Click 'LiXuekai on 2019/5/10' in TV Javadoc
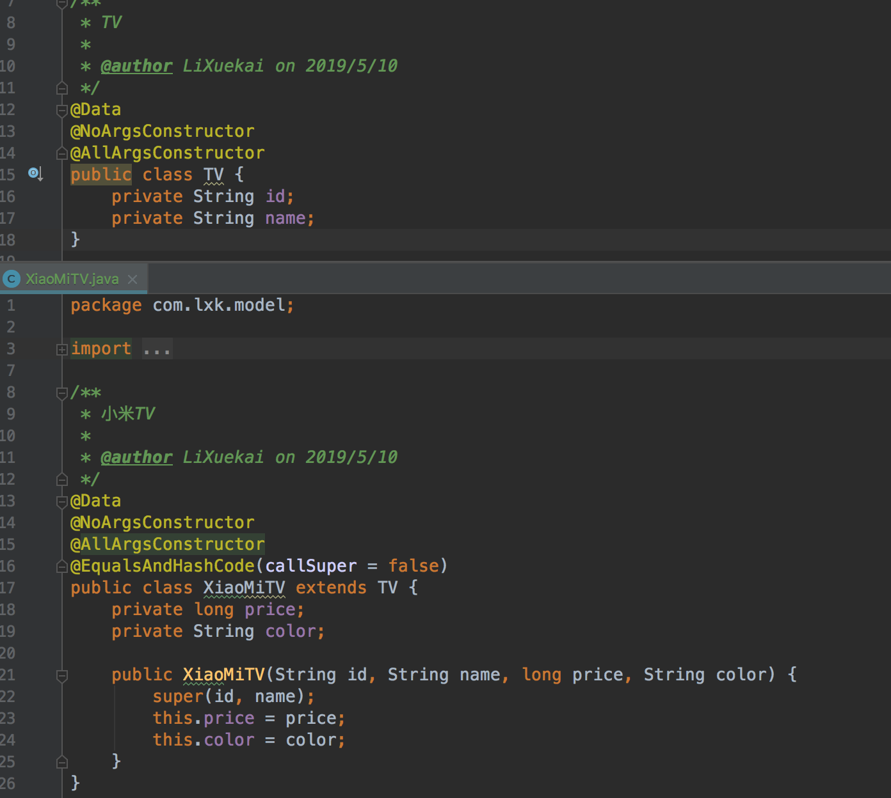Screen dimensions: 891x798 pyautogui.click(x=291, y=66)
